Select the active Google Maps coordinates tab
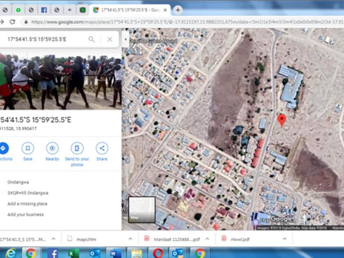The width and height of the screenshot is (344, 258). pos(130,10)
